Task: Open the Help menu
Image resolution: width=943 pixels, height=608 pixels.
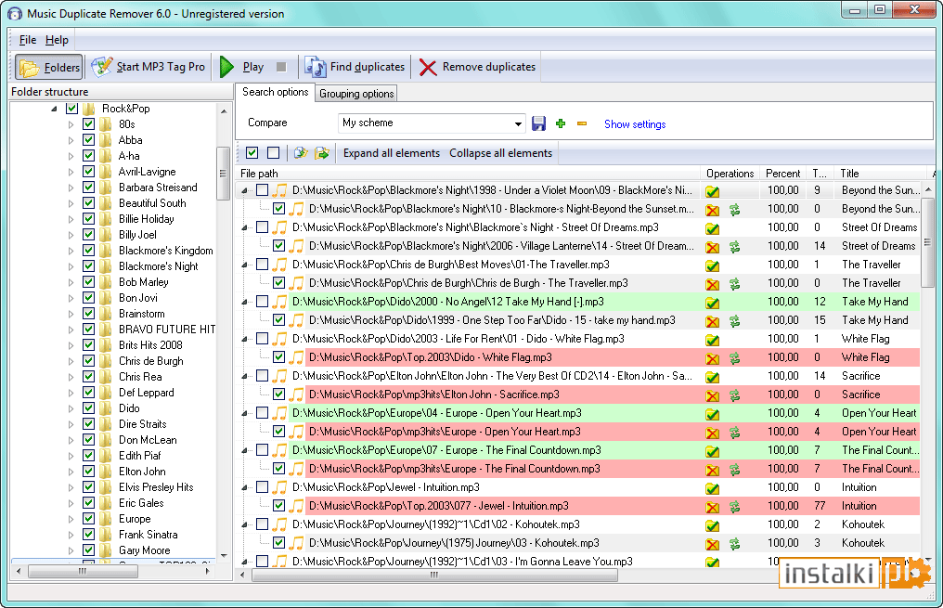Action: click(57, 40)
